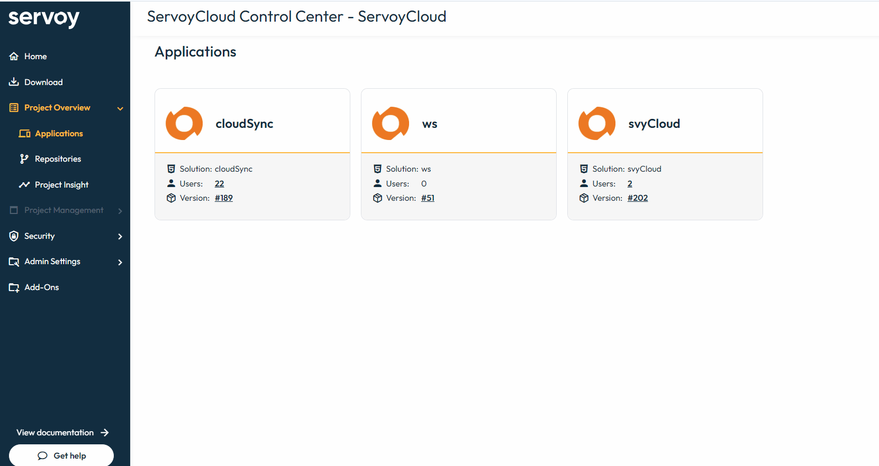Open the Applications menu item

59,134
